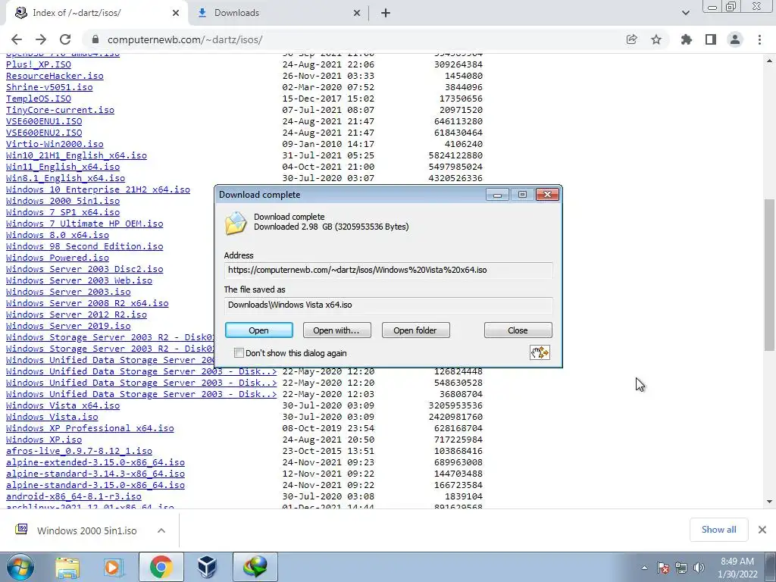Viewport: 776px width, 582px height.
Task: Open the Shrine-v5051.iso link
Action: [49, 87]
